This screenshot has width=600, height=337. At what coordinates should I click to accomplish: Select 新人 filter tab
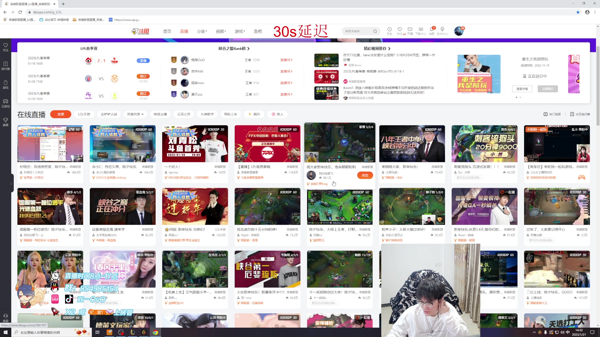pos(277,114)
